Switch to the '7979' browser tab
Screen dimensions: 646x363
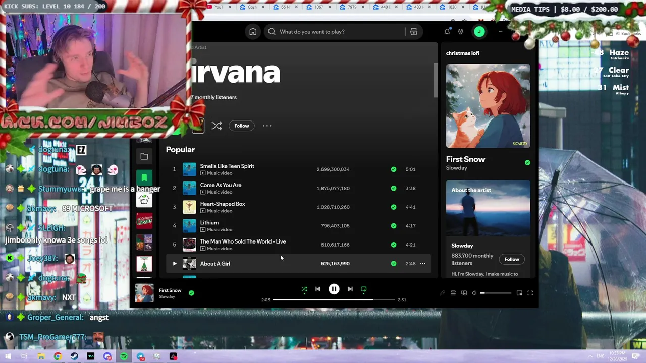352,7
